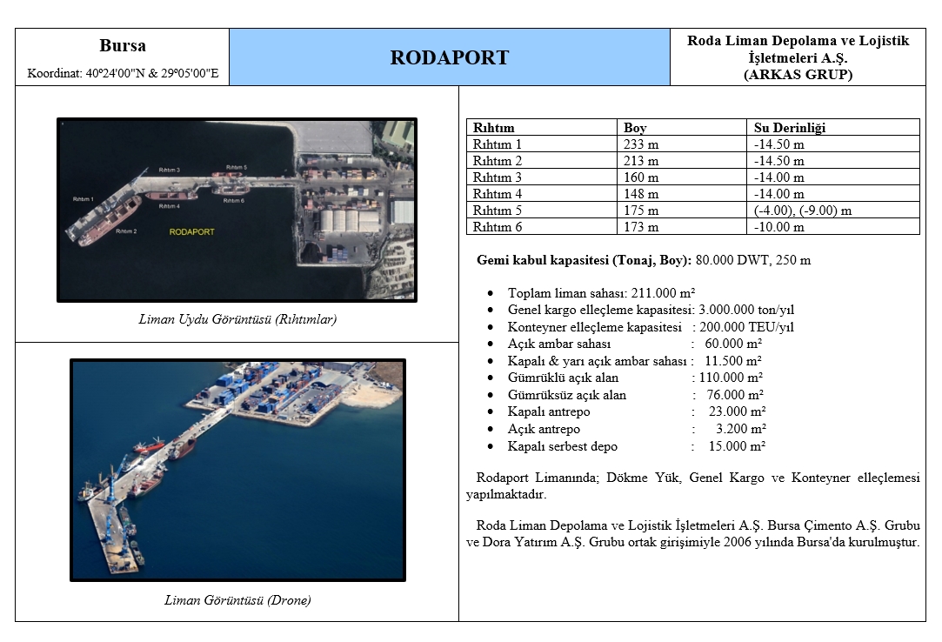Screen dimensions: 942x642
Task: Click the 148 m length cell
Action: pos(682,194)
